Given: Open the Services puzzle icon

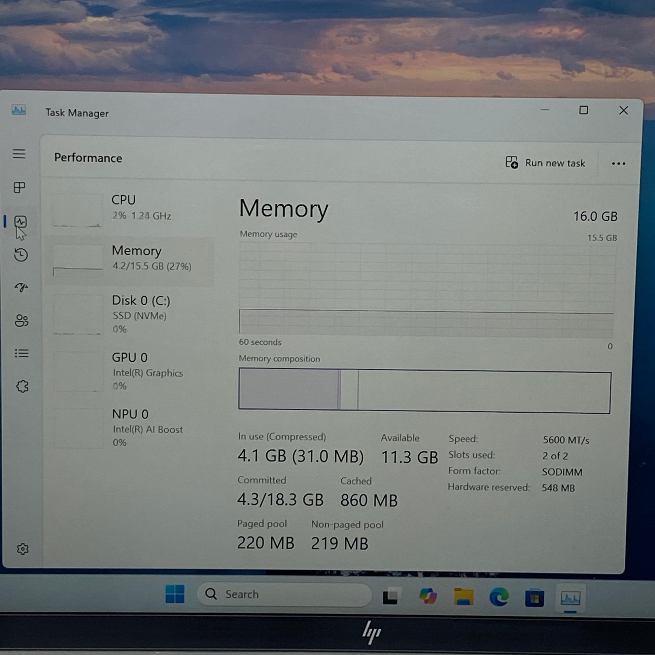Looking at the screenshot, I should 22,386.
